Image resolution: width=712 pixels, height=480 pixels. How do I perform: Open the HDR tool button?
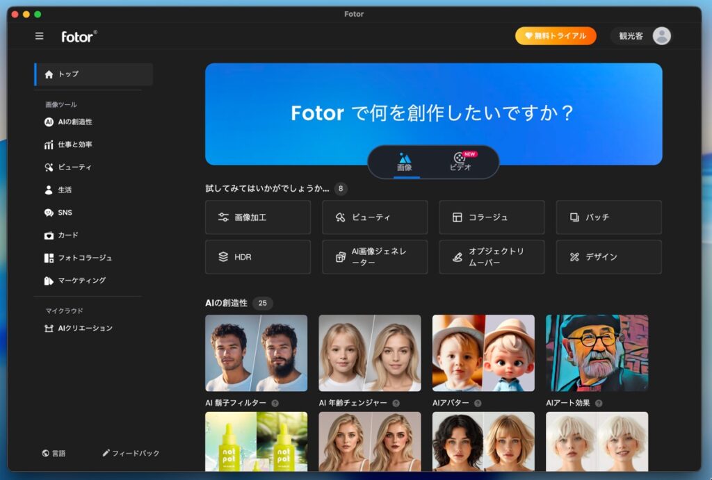click(x=258, y=257)
